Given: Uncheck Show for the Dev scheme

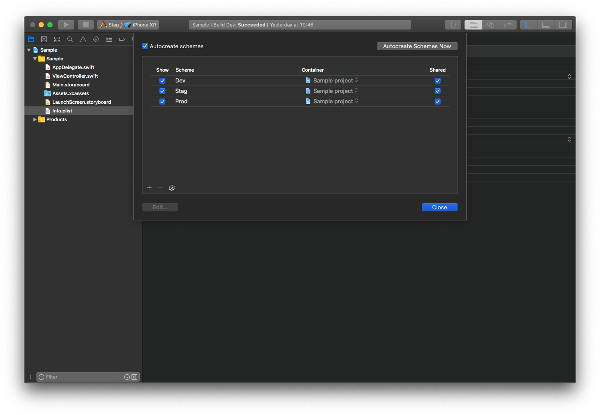Looking at the screenshot, I should 162,81.
